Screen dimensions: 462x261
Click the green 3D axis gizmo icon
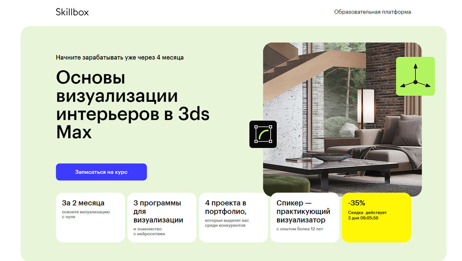coord(415,76)
